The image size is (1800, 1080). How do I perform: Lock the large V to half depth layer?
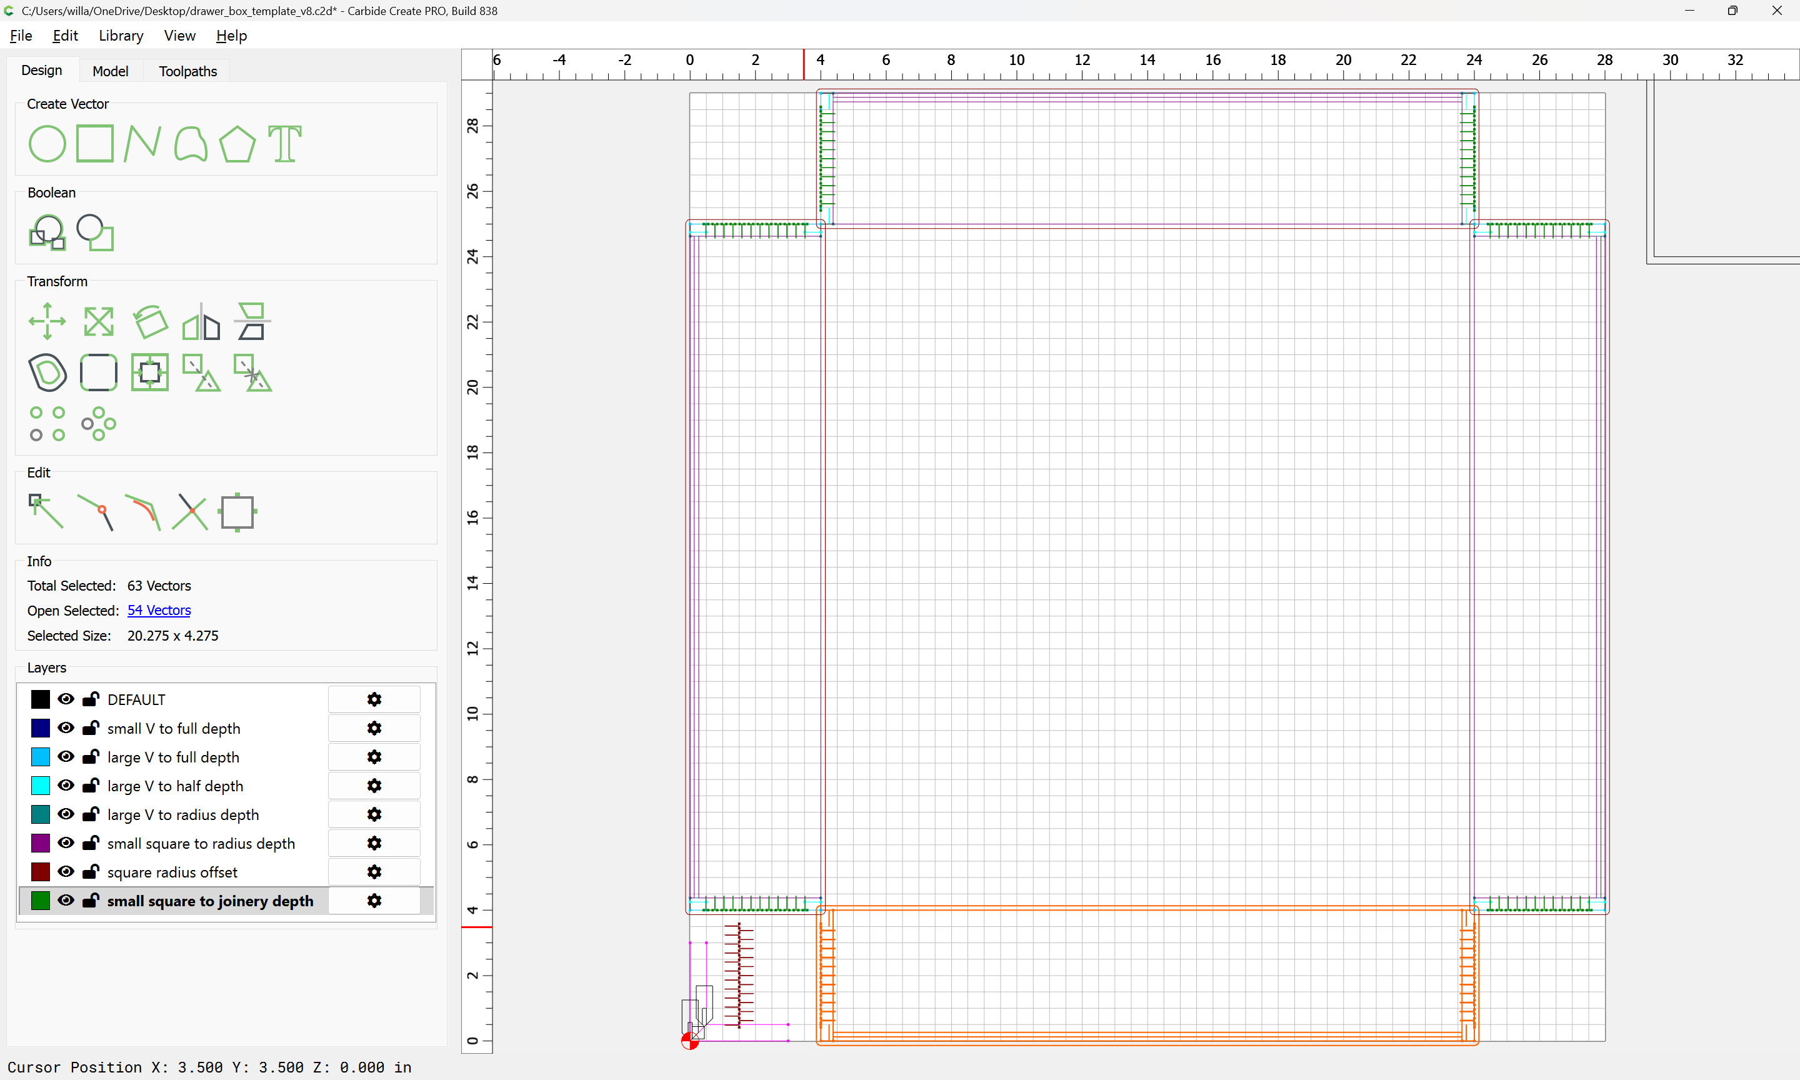[90, 785]
